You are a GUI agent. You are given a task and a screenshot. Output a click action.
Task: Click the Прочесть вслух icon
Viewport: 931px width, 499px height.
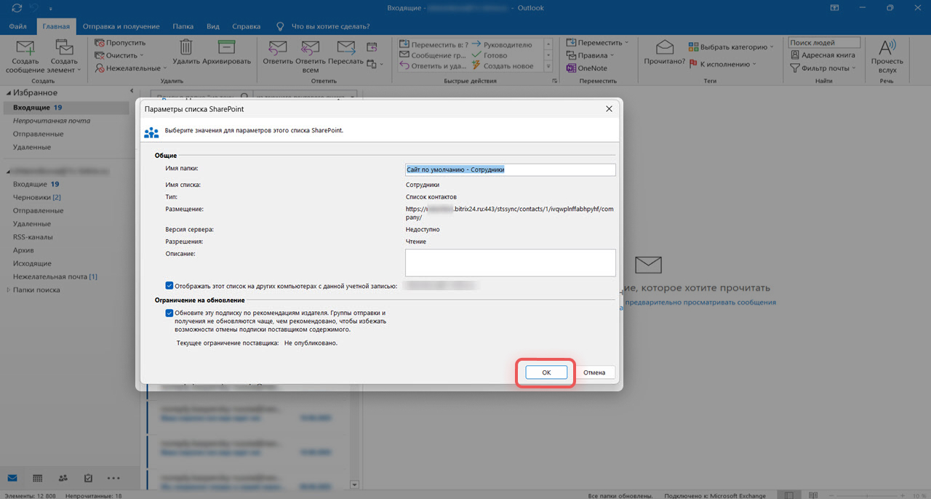pos(887,48)
